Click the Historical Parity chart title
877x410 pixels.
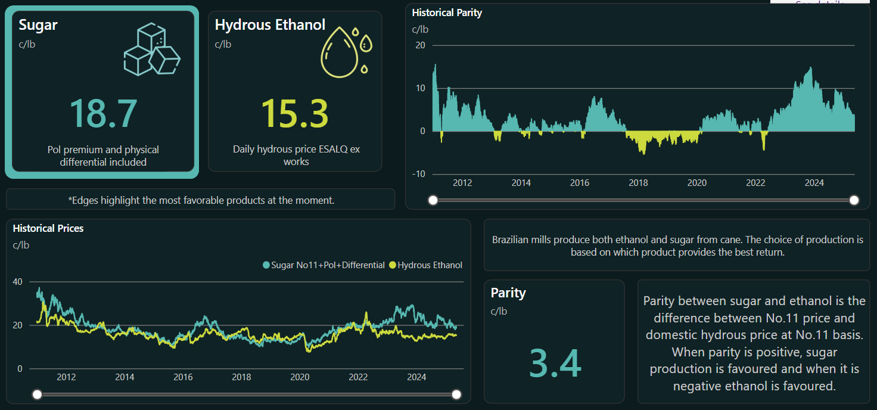pyautogui.click(x=447, y=13)
